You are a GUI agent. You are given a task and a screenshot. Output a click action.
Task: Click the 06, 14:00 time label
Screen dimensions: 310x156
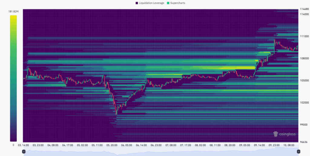[141, 145]
